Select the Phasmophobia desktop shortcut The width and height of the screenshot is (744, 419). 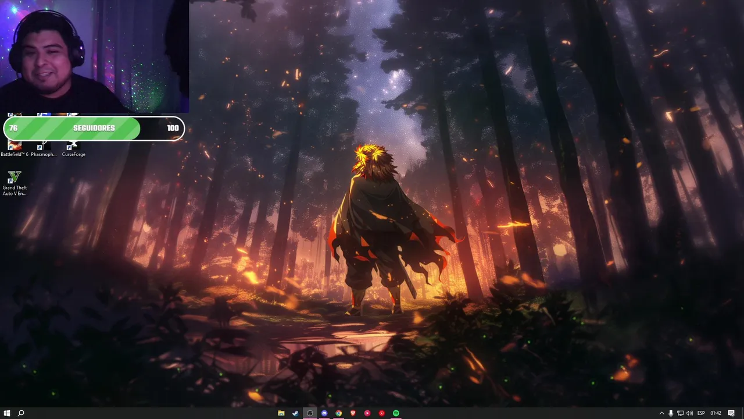point(44,150)
